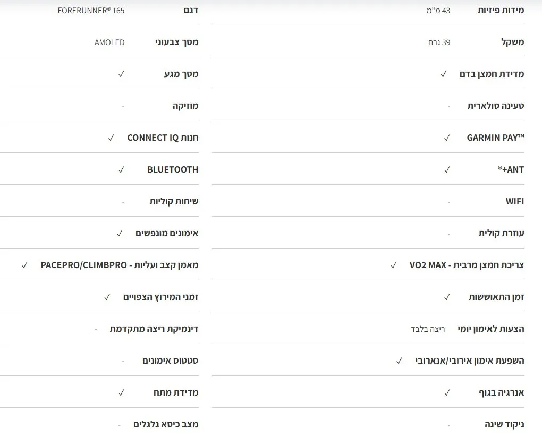
Task: Click the PACEPRO/CLIMBPRO checkmark
Action: pyautogui.click(x=24, y=265)
